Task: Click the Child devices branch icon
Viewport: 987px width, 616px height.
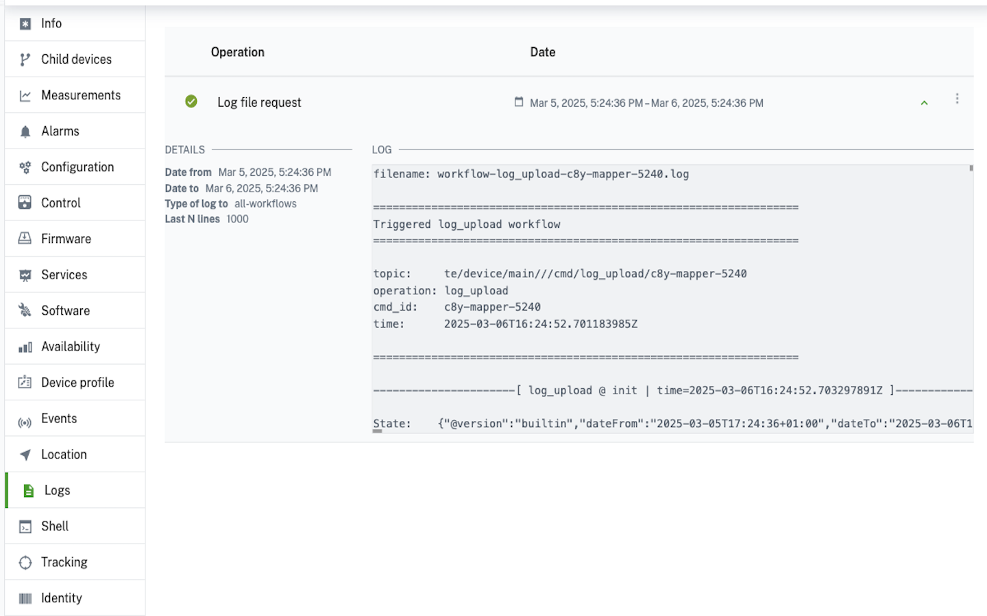Action: [25, 60]
